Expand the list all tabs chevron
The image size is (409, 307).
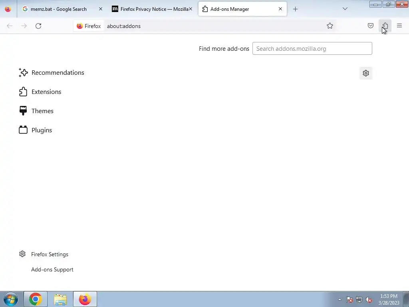(x=345, y=9)
